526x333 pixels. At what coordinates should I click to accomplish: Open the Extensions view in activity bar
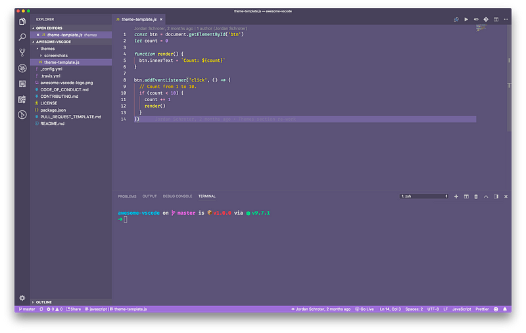tap(22, 83)
